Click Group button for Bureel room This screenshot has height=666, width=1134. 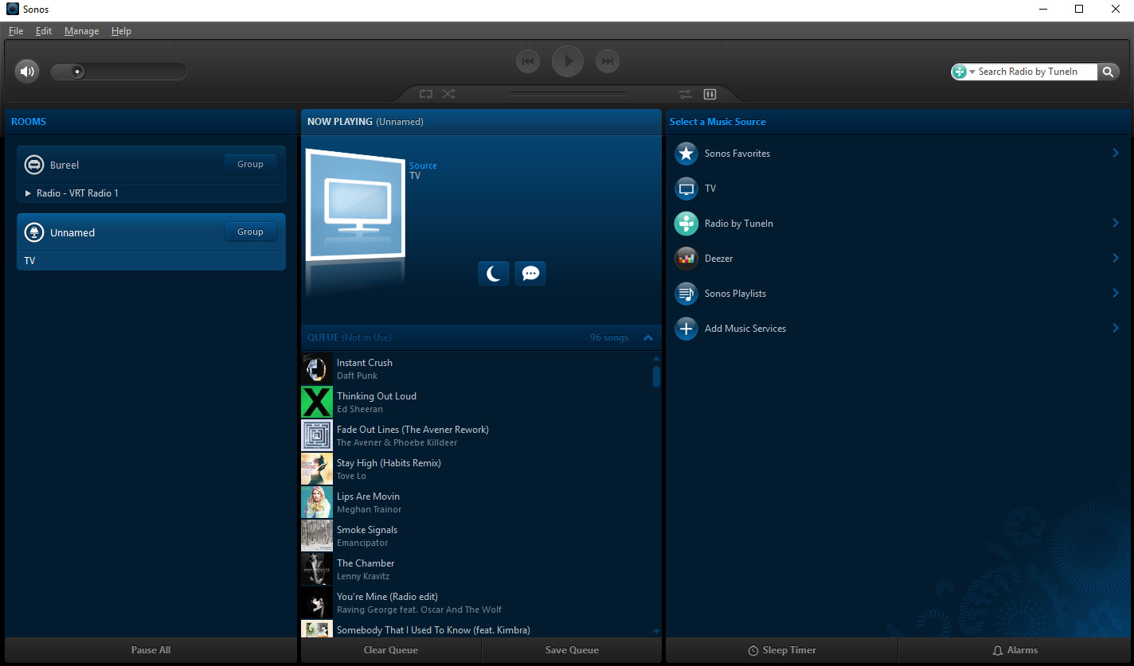point(250,164)
